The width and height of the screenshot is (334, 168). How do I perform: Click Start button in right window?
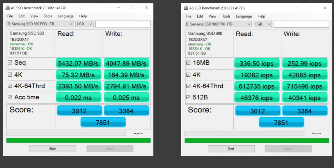[x=231, y=149]
